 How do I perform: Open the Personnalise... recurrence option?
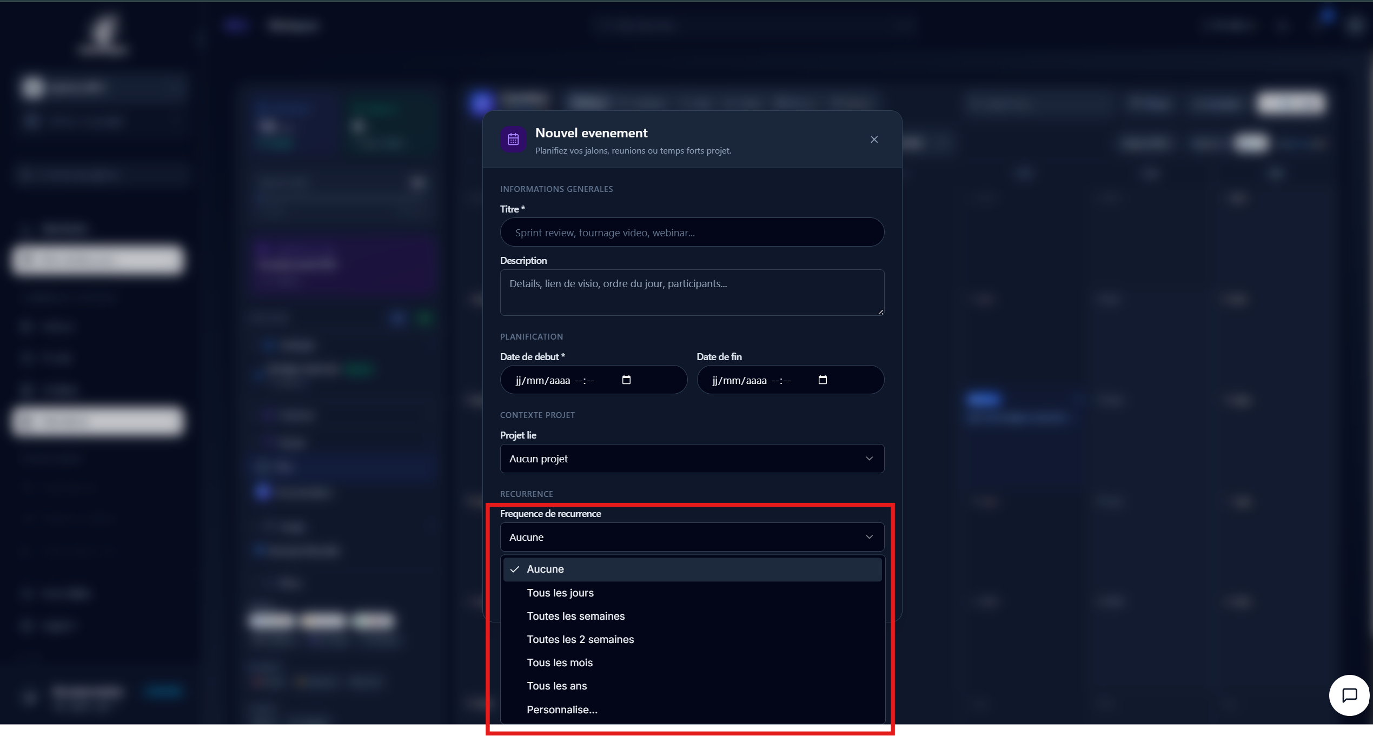(562, 710)
